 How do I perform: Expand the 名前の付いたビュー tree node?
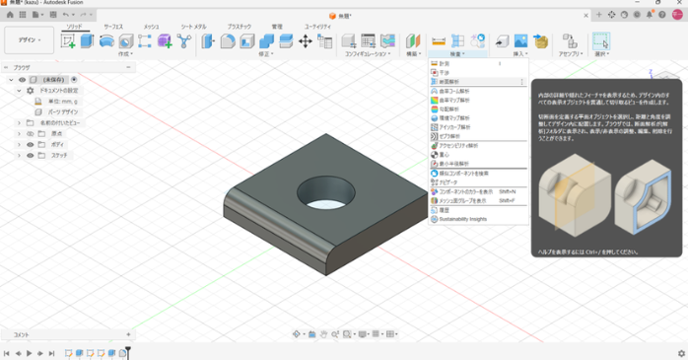click(x=19, y=123)
